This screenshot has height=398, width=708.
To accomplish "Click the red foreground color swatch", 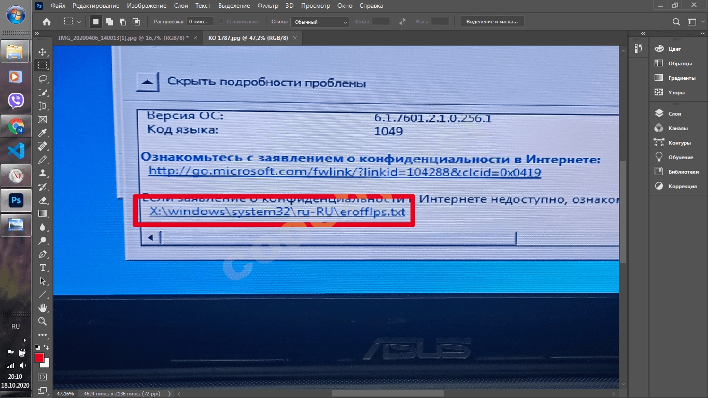I will [39, 358].
